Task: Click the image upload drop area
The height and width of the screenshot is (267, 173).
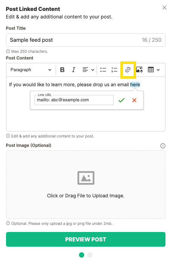Action: [86, 185]
